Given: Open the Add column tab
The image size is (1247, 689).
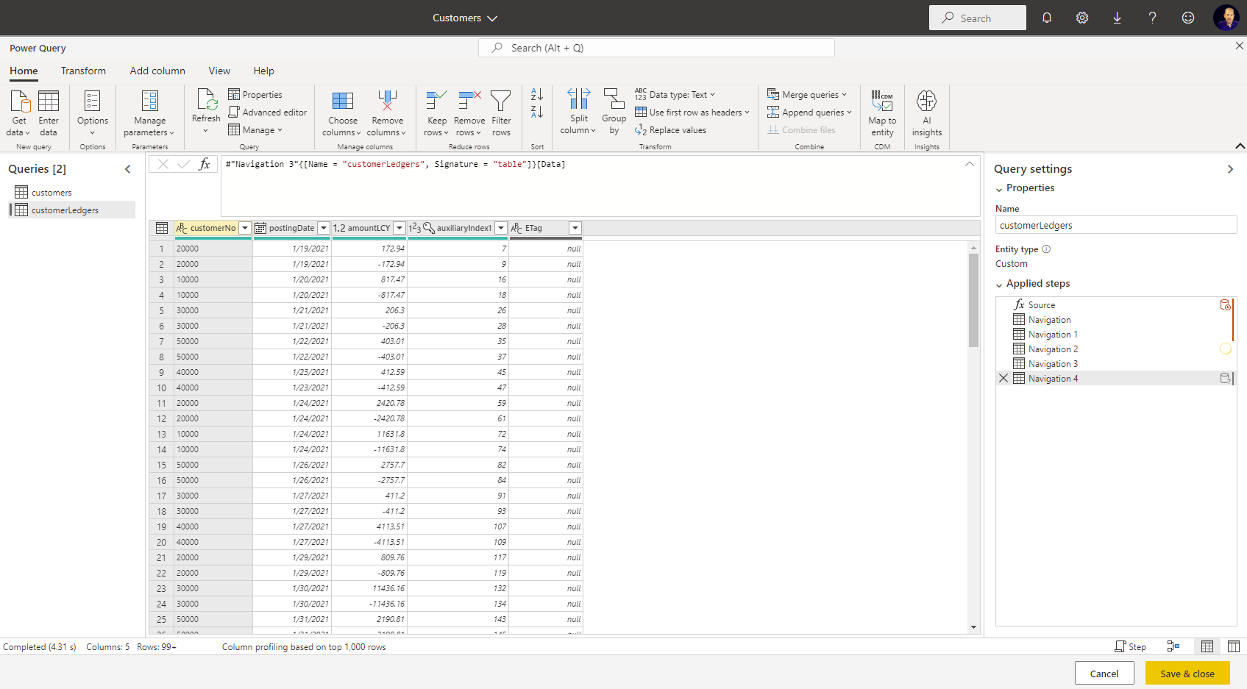Looking at the screenshot, I should click(x=157, y=71).
